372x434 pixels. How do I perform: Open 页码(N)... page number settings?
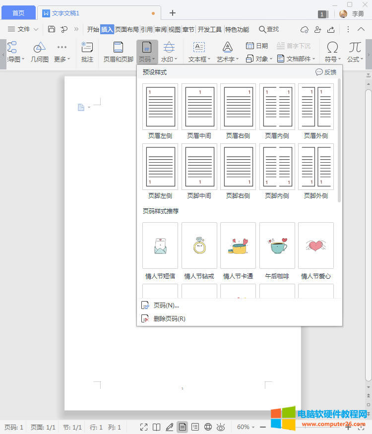(166, 306)
